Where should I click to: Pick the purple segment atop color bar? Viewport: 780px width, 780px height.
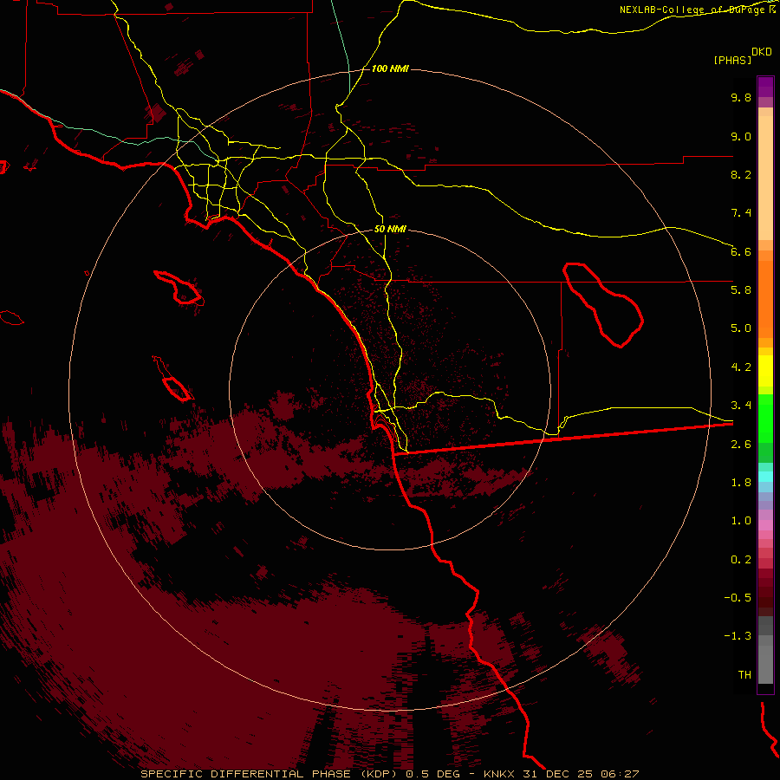point(765,87)
